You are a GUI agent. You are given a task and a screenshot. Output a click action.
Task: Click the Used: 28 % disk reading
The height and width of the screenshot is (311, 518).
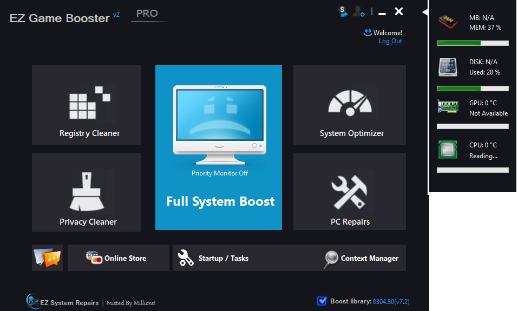(x=484, y=72)
